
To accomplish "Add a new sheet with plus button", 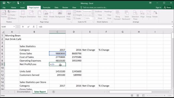I will (54, 92).
